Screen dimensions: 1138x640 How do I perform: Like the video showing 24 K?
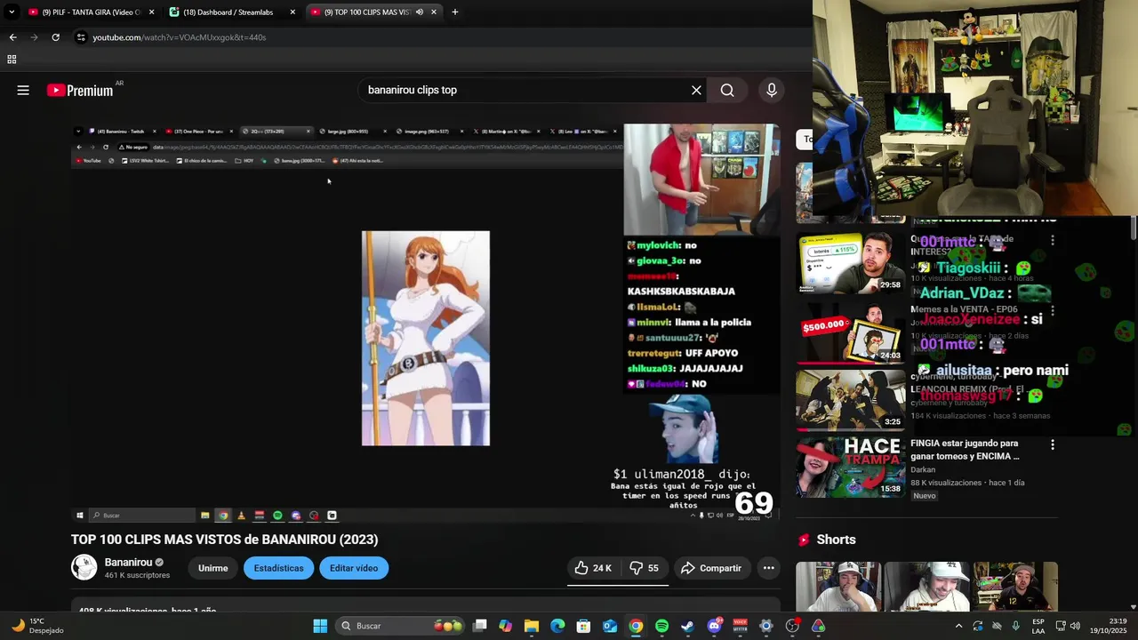pyautogui.click(x=593, y=568)
